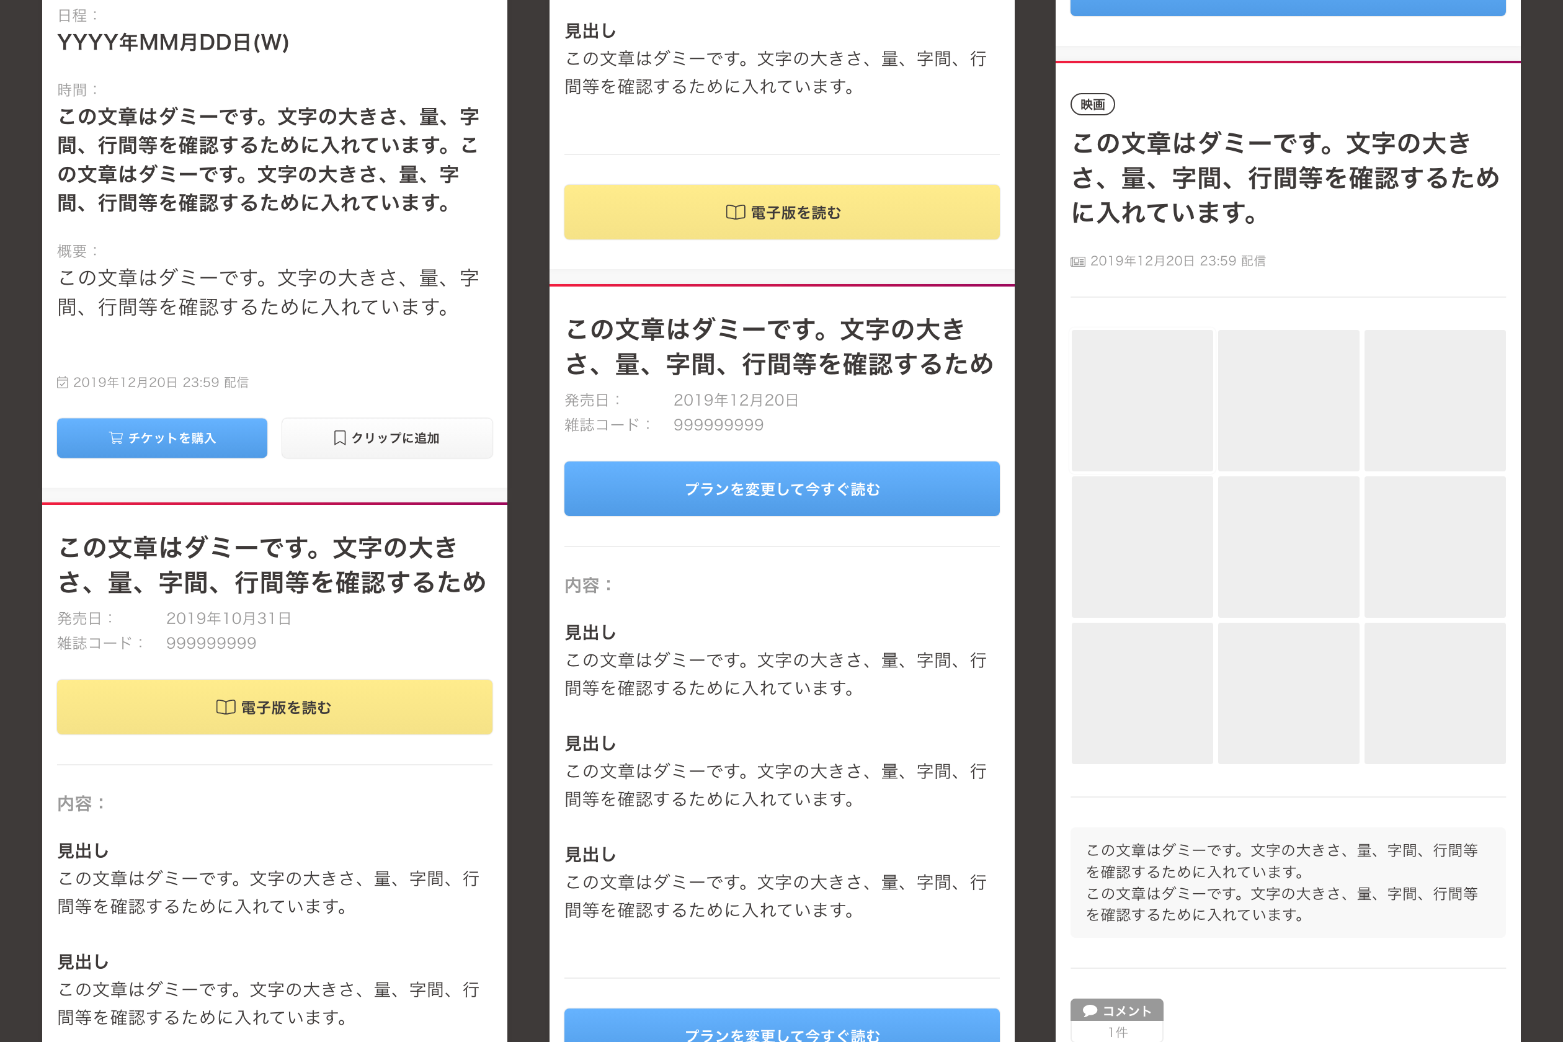Open the left column's 電子版を読む link

click(x=274, y=707)
